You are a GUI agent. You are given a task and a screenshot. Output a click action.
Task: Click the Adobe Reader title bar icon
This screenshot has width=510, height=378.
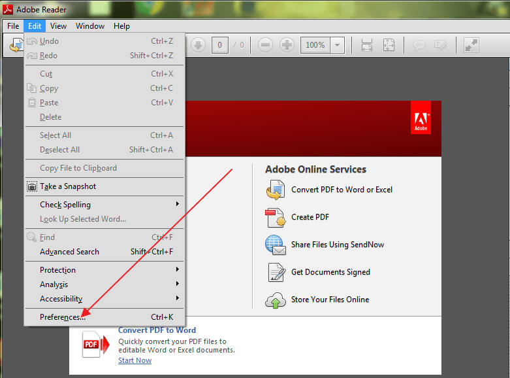pyautogui.click(x=7, y=9)
